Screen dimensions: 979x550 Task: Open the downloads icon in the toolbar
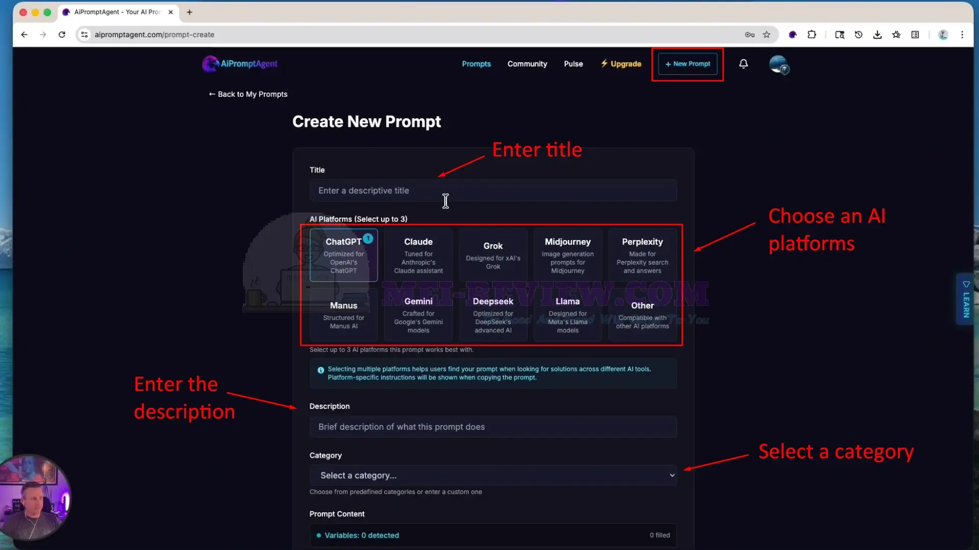pos(877,35)
